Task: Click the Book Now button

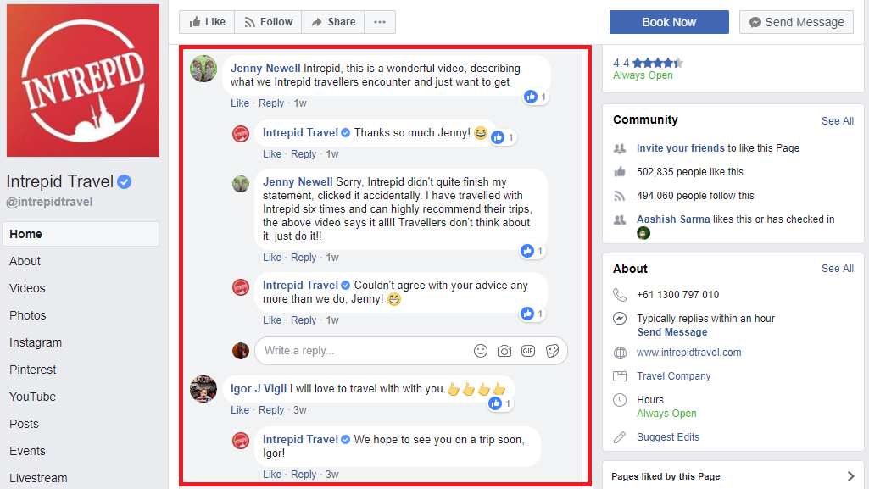Action: (x=669, y=22)
